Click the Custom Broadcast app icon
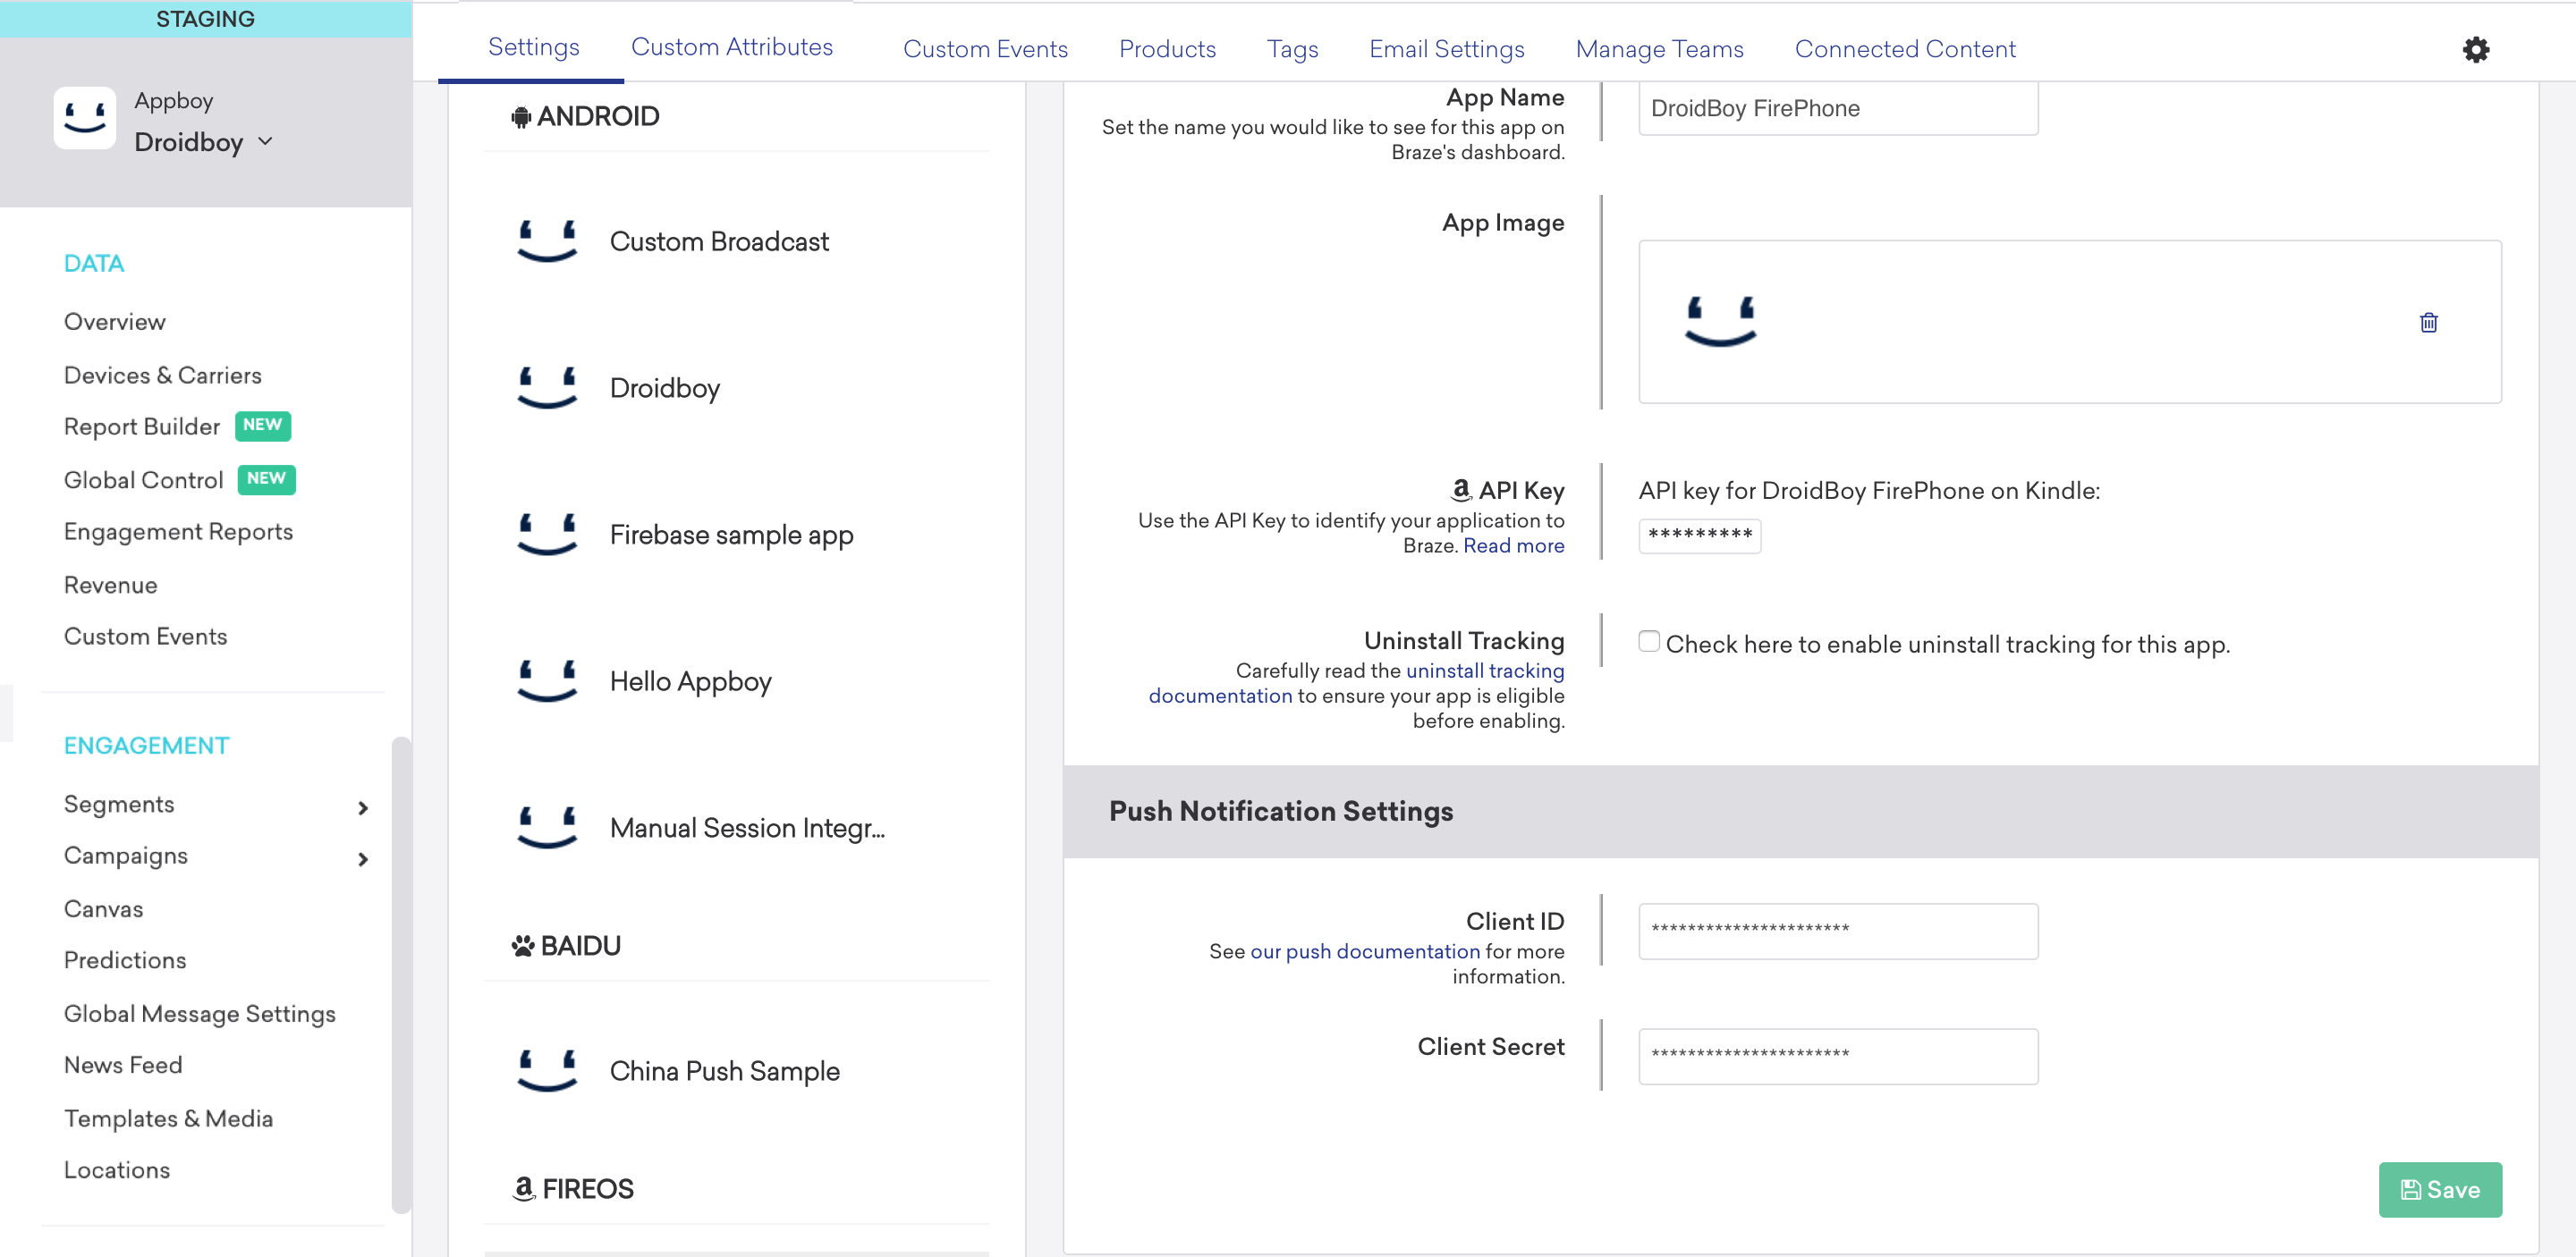 [x=547, y=241]
